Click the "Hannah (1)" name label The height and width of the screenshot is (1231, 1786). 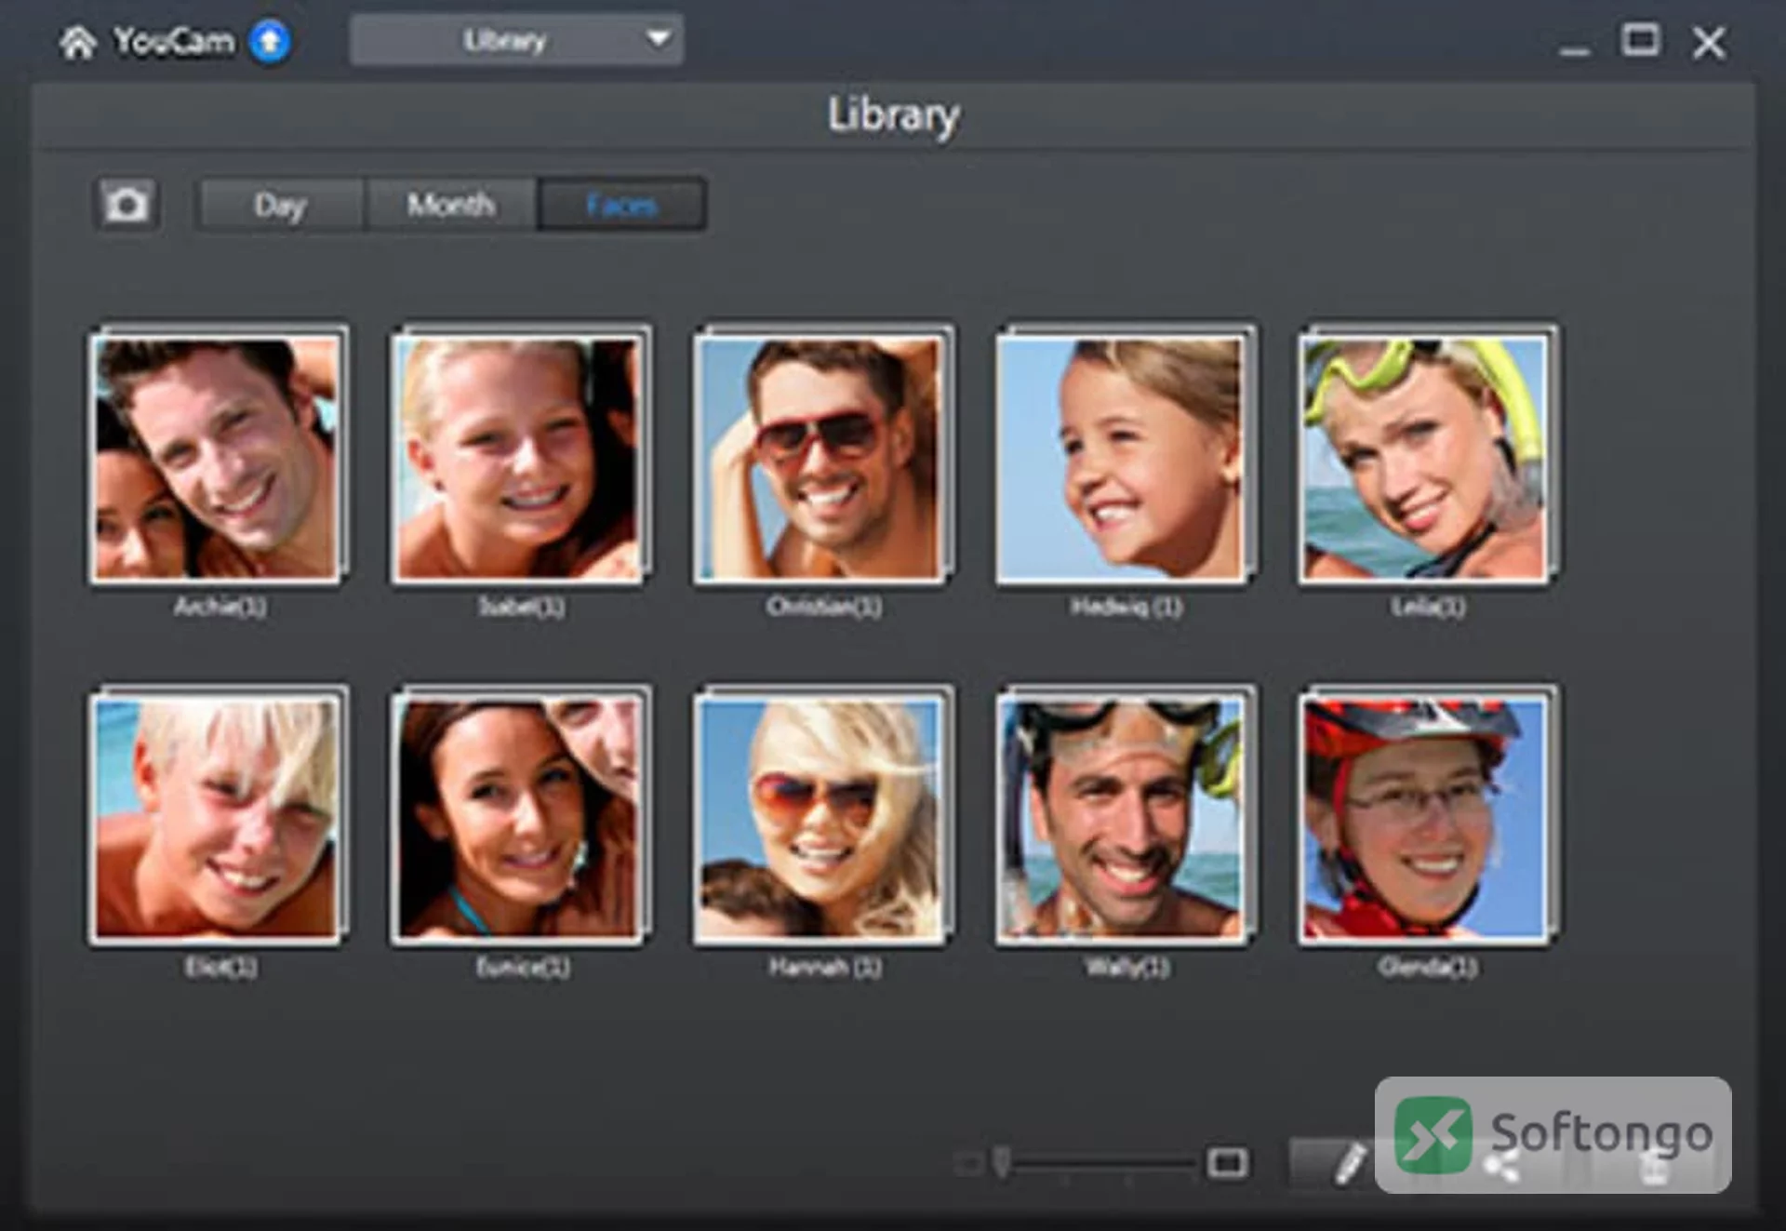[825, 968]
